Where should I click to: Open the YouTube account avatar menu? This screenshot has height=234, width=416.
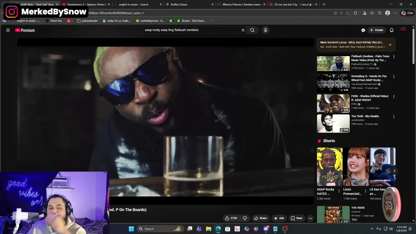(x=403, y=30)
